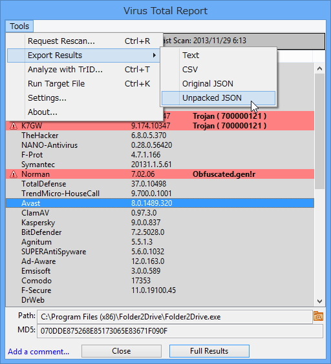Click the browse file icon beside Path
The height and width of the screenshot is (364, 331).
point(318,316)
